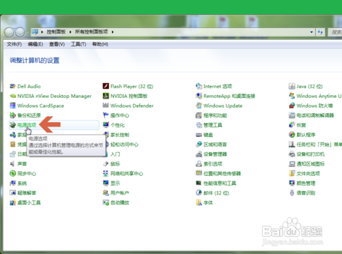Open the 个性化 personalization icon

[x=106, y=125]
